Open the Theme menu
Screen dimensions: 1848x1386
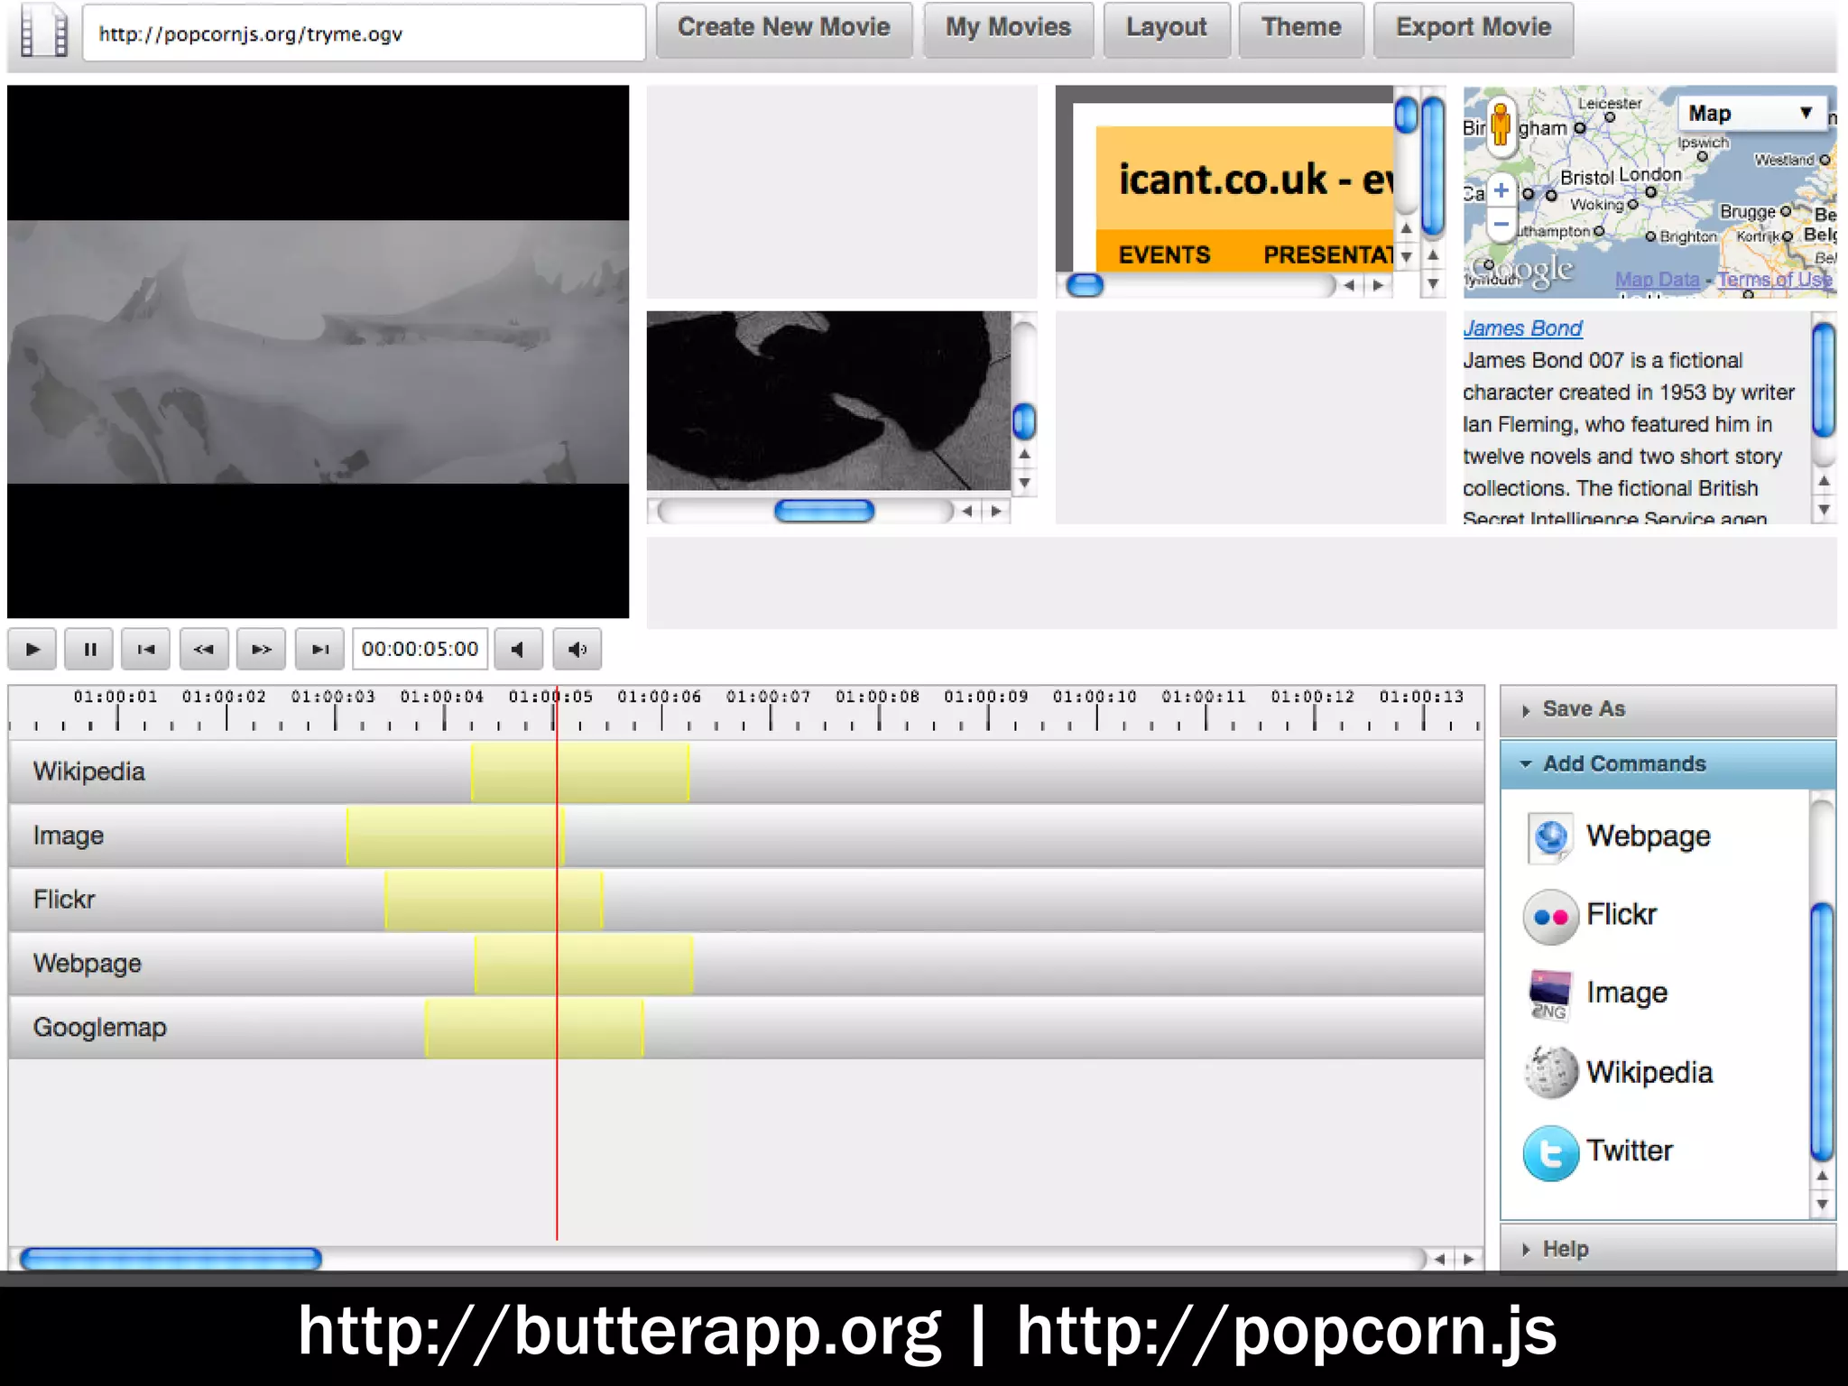tap(1300, 29)
